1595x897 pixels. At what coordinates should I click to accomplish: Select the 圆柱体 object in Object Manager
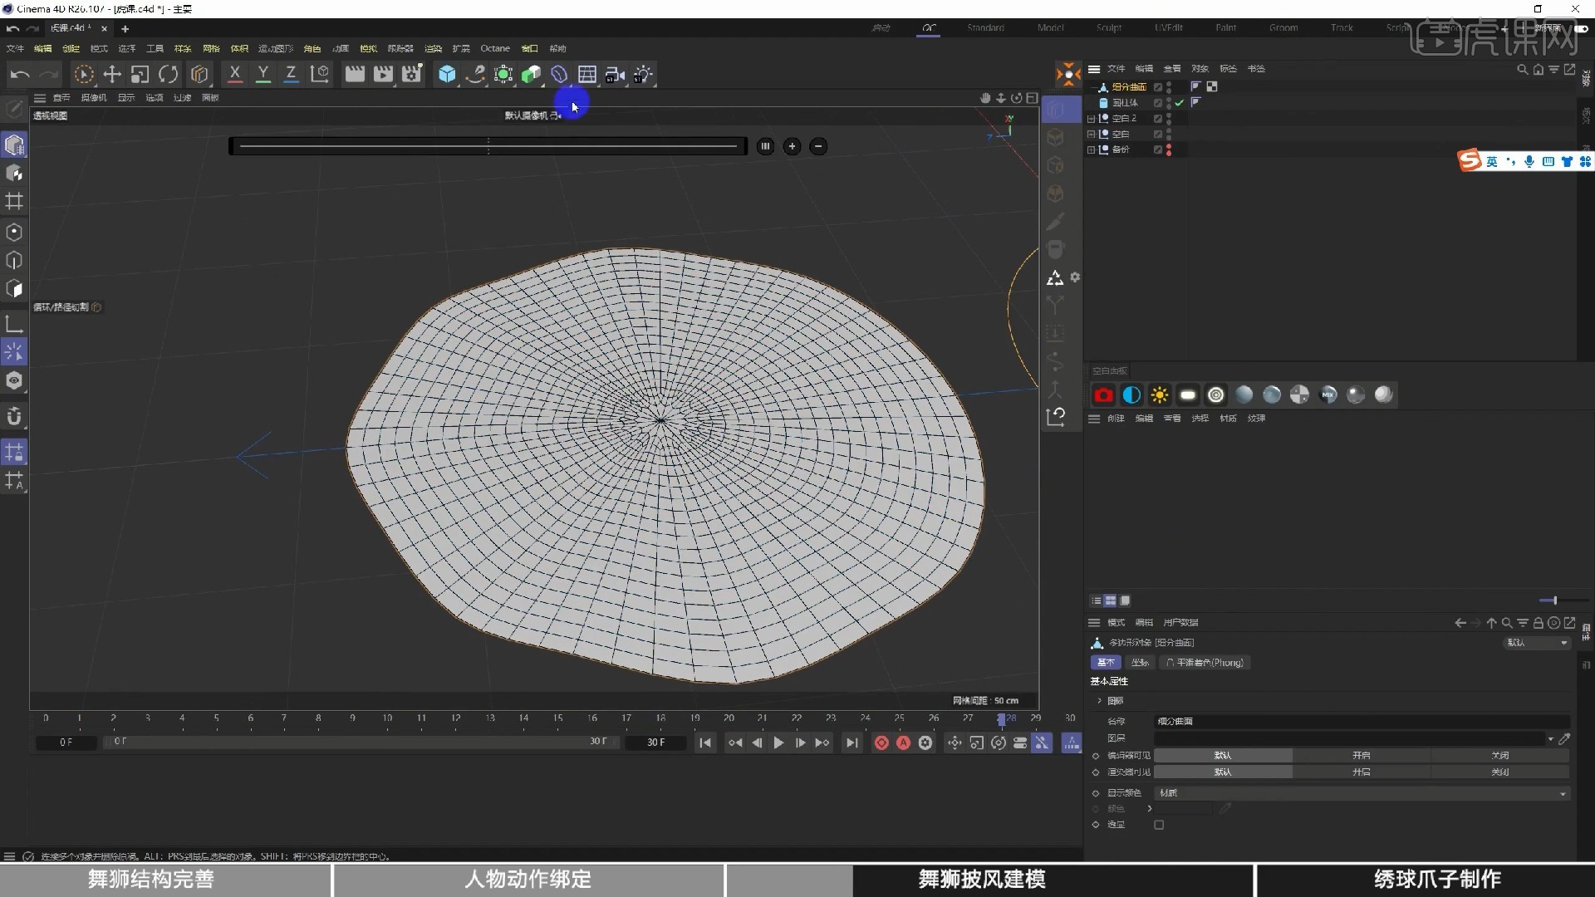(1125, 103)
